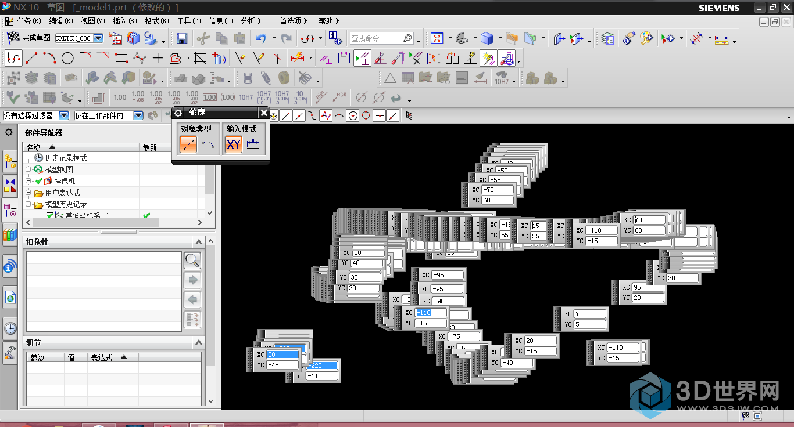Collapse the 相依性 panel
The image size is (794, 427).
click(198, 242)
